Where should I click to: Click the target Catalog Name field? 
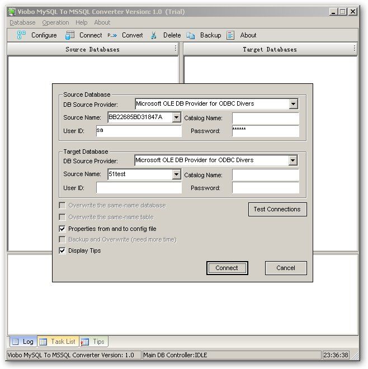point(266,175)
